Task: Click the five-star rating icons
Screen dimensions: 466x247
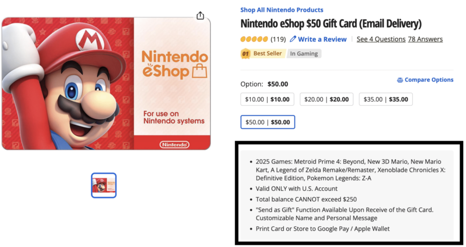Action: point(254,39)
